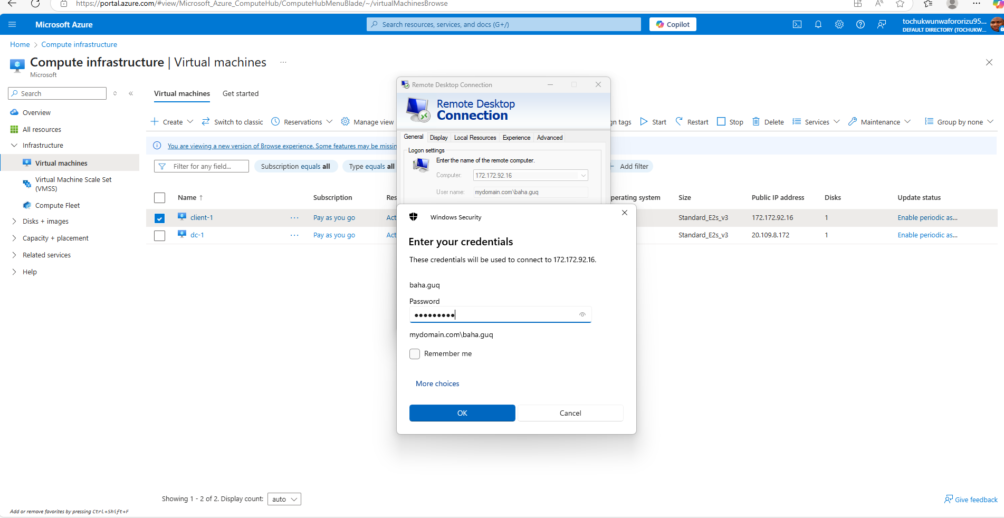The image size is (1004, 518).
Task: Open the client-1 VM link
Action: 202,217
